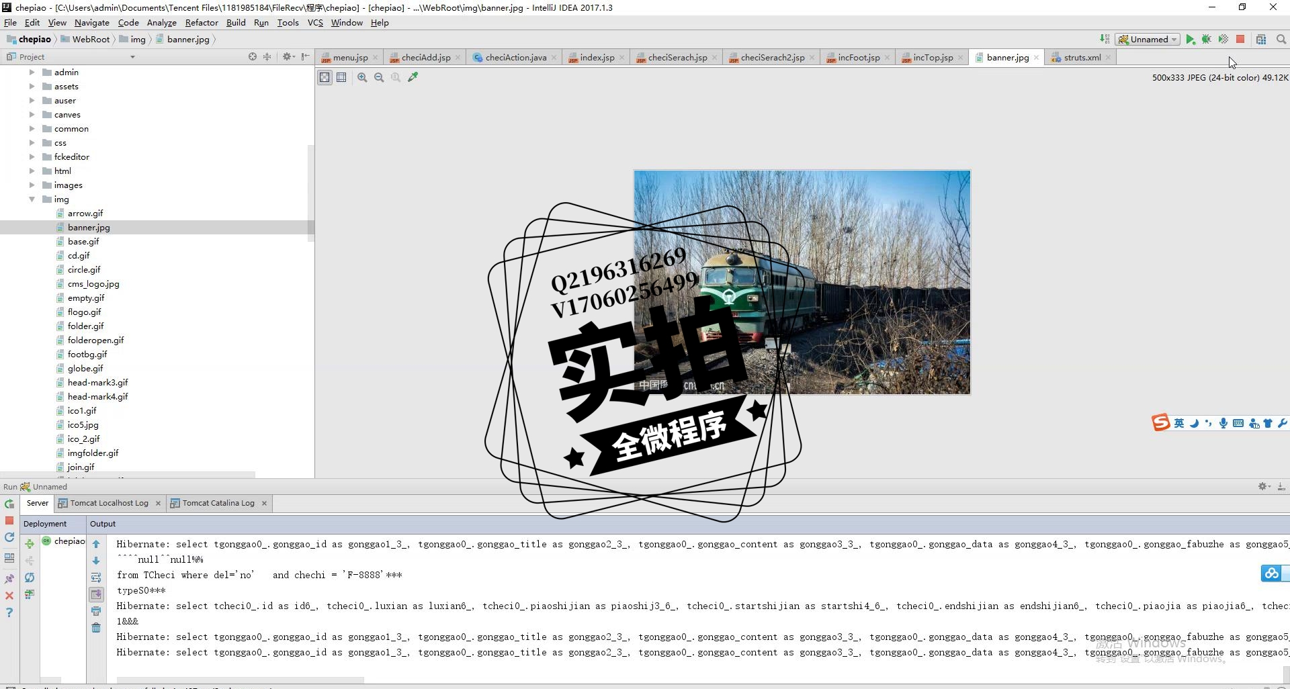
Task: Pin the Run tab
Action: coord(9,578)
